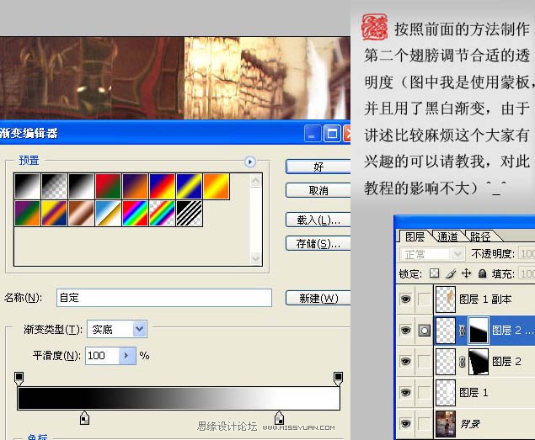Select the 背景 layer thumbnail

[x=446, y=424]
